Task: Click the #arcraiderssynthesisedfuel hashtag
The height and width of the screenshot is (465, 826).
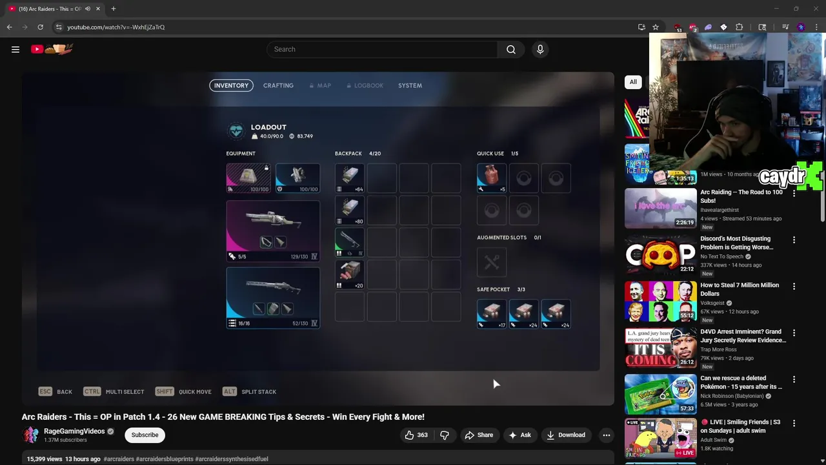Action: [232, 459]
